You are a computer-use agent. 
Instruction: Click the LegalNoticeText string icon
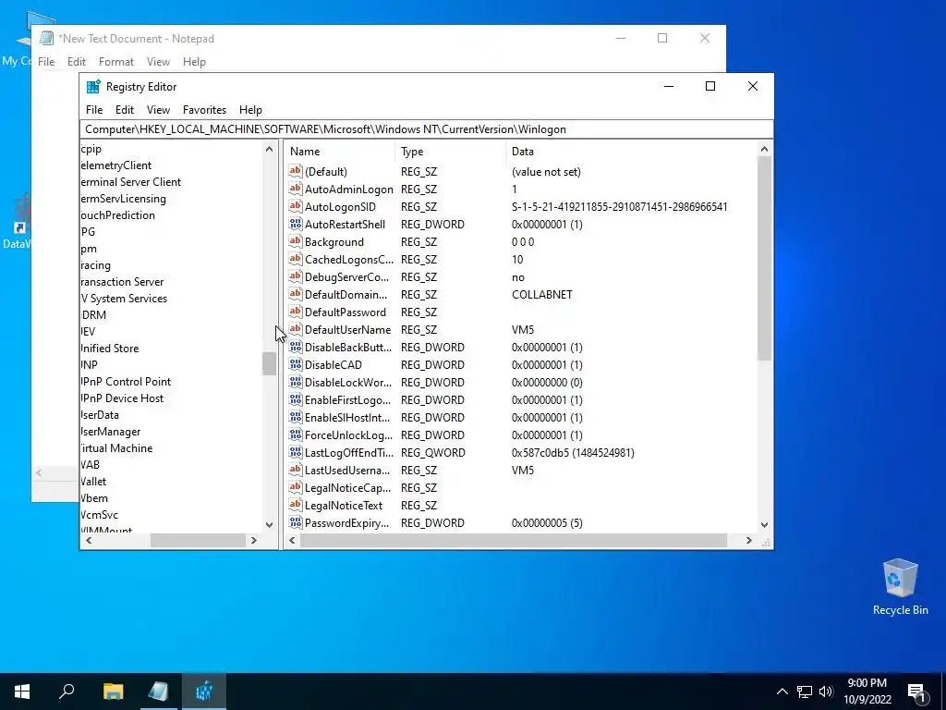(x=295, y=505)
